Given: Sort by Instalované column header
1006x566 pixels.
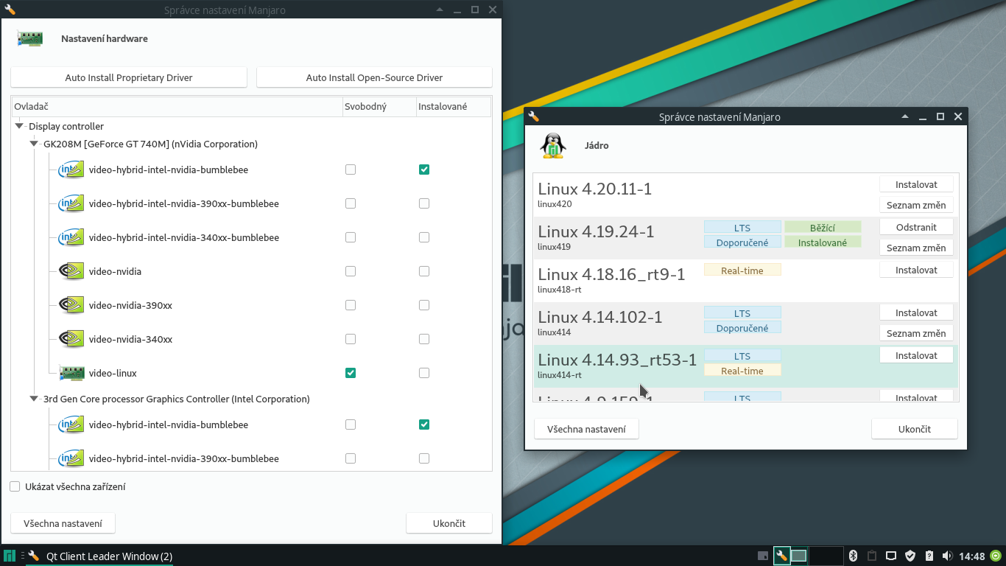Looking at the screenshot, I should [453, 107].
